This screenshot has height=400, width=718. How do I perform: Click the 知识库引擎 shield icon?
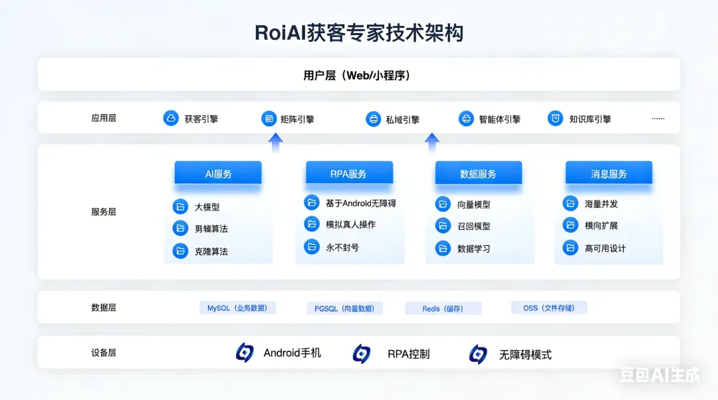coord(555,118)
